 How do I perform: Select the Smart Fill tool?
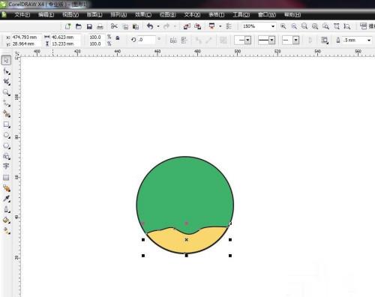tap(6, 114)
